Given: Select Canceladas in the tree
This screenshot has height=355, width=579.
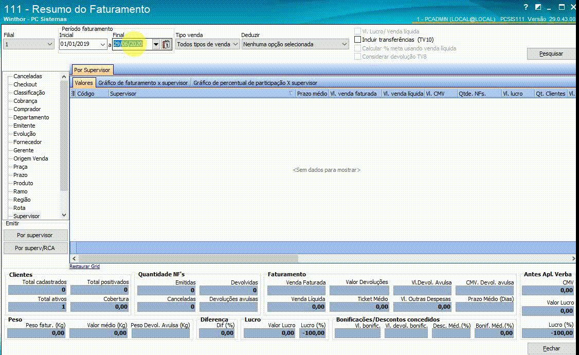Looking at the screenshot, I should point(28,76).
